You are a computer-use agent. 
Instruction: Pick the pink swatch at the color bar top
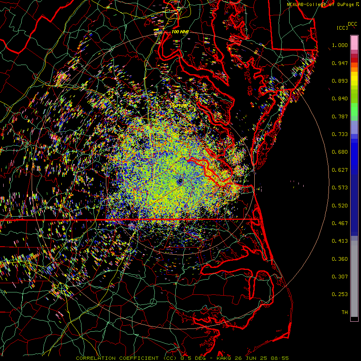point(354,43)
